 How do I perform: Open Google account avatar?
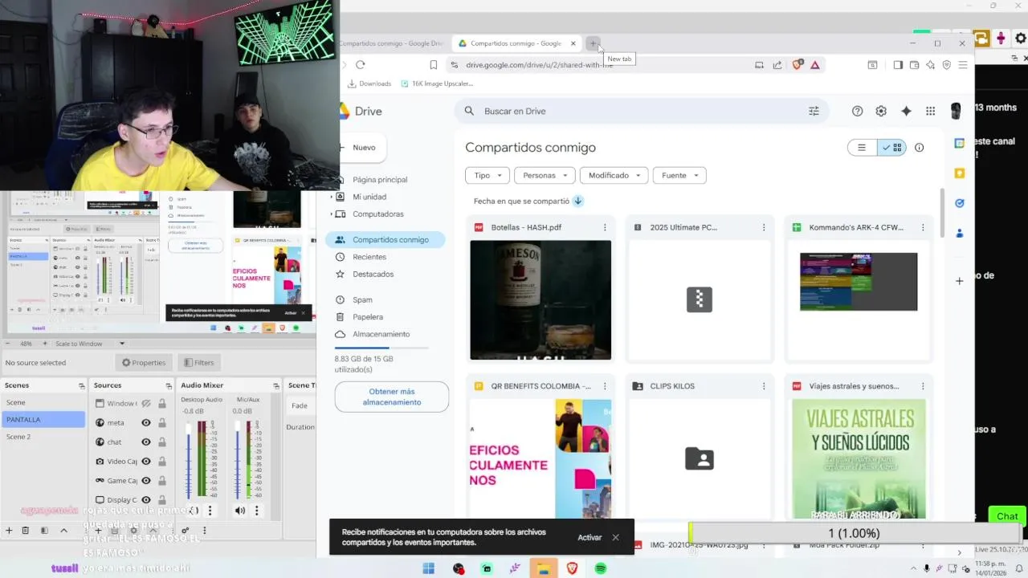pos(956,111)
